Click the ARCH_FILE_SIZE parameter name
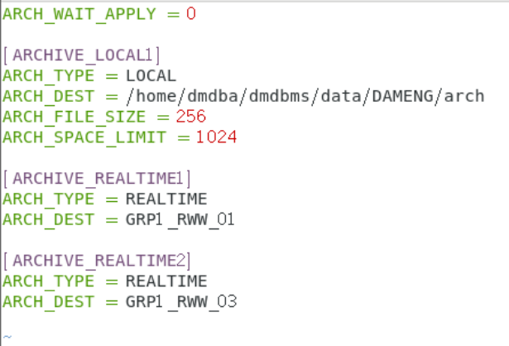The image size is (509, 346). coord(74,118)
